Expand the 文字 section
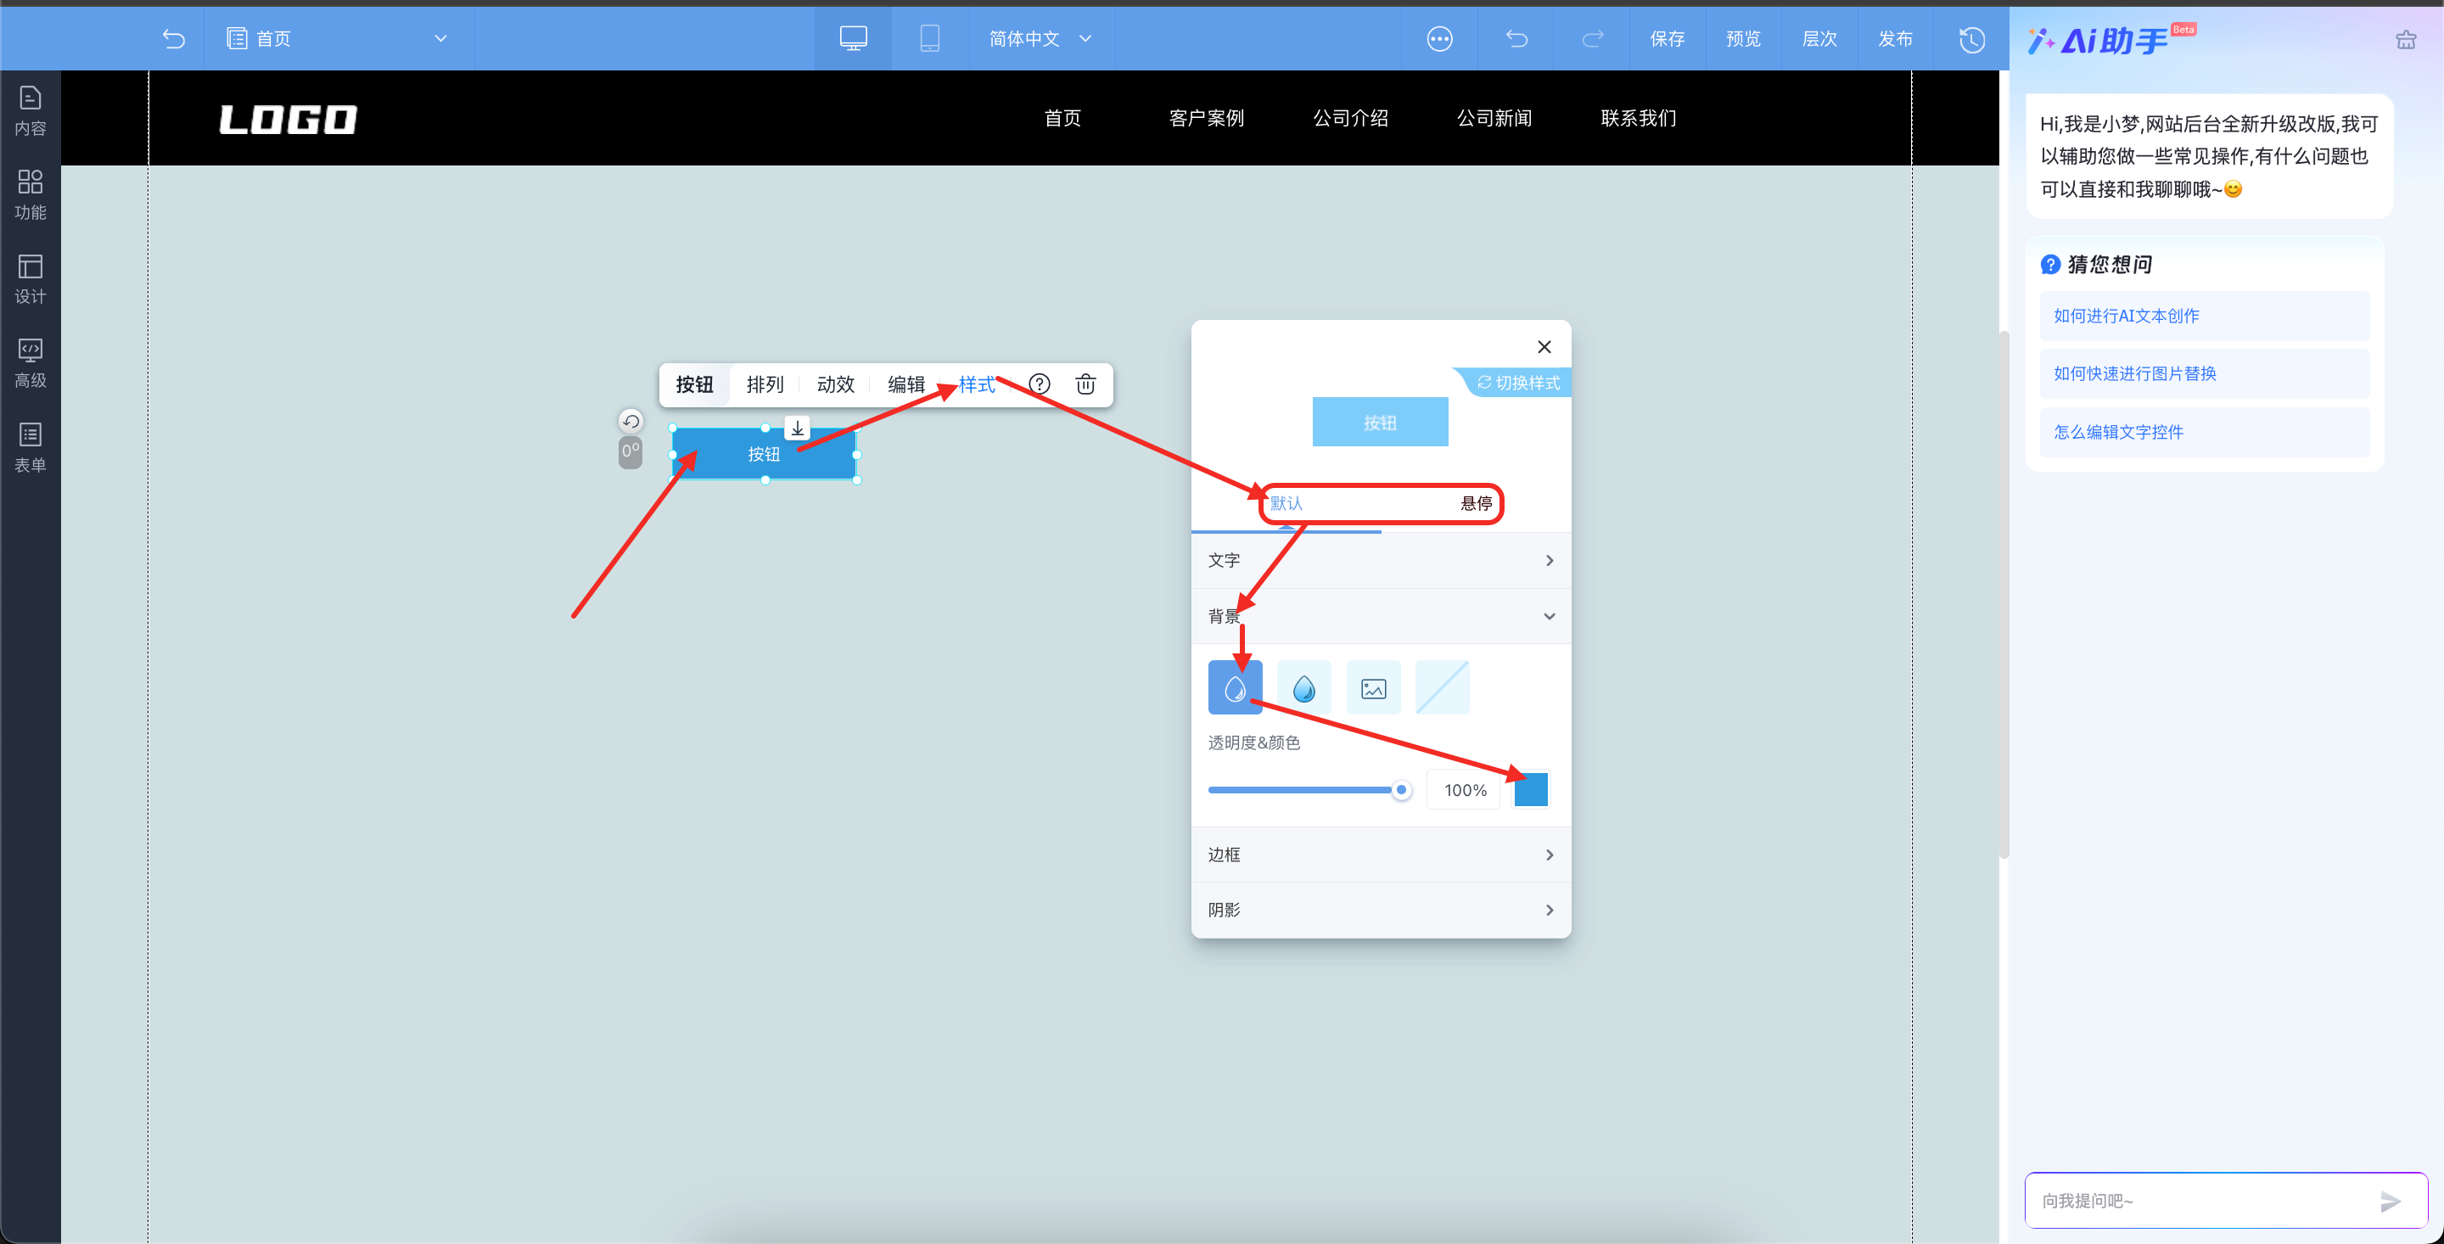Screen dimensions: 2444x1244 tap(1381, 561)
